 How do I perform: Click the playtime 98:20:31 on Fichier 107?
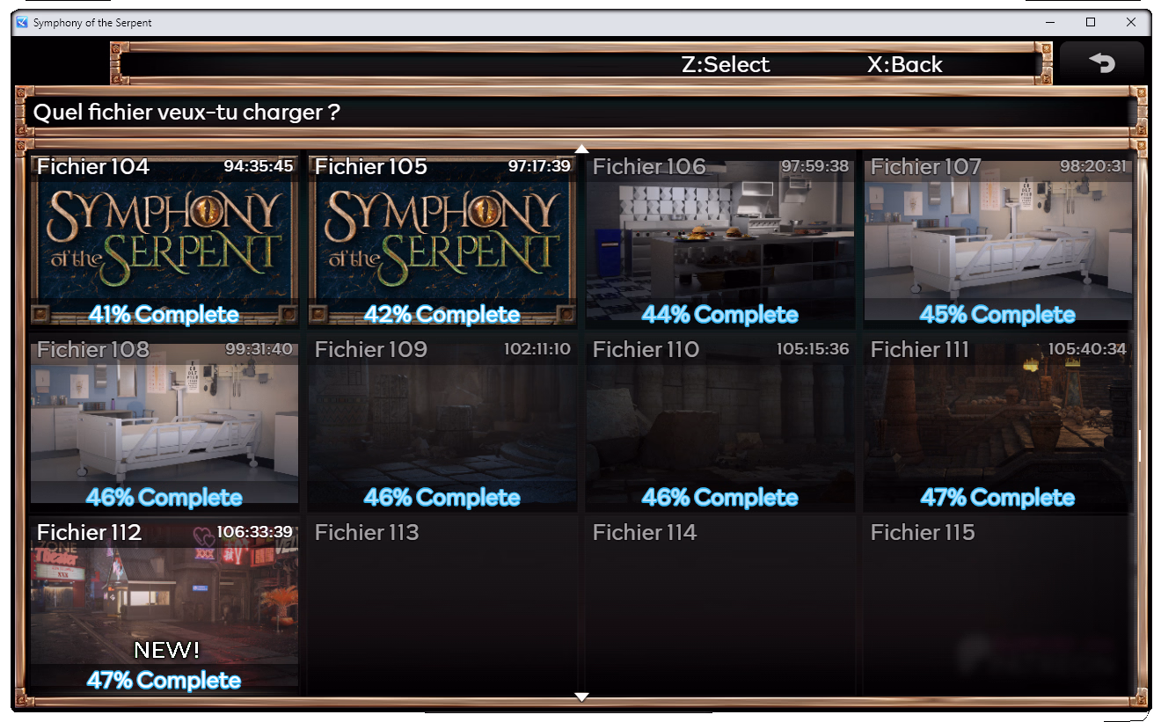pyautogui.click(x=1092, y=166)
